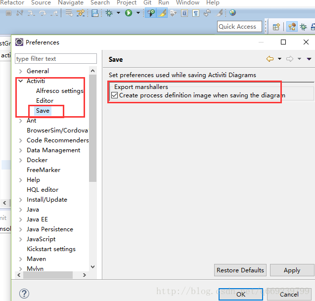
Task: Expand the Ant preferences node
Action: (x=20, y=121)
